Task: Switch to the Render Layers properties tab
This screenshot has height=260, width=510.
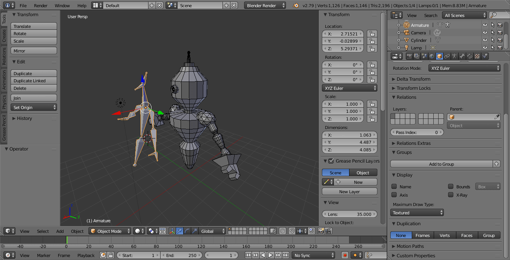Action: 416,56
